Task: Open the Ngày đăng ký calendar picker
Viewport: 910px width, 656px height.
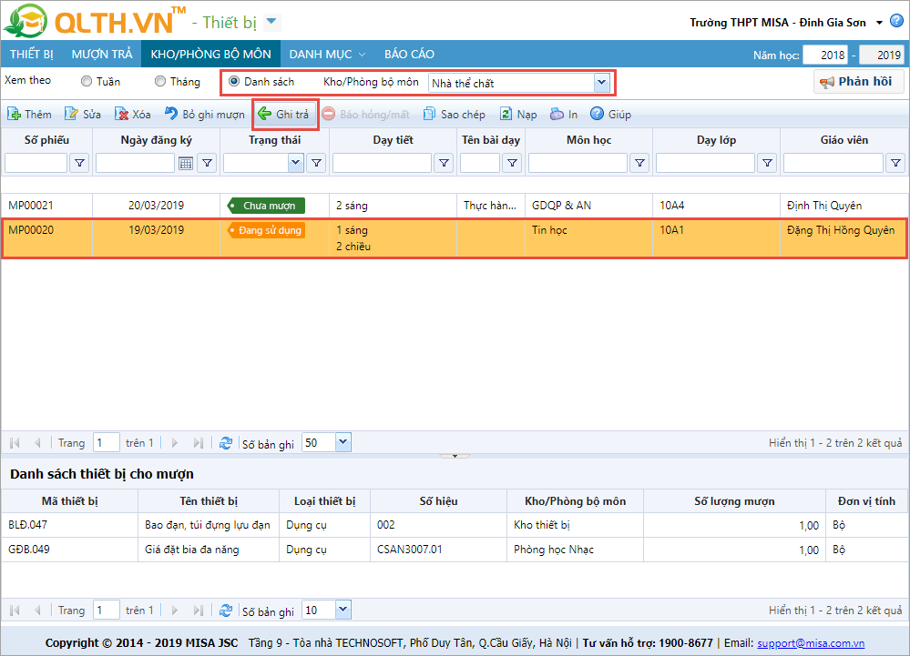Action: coord(186,164)
